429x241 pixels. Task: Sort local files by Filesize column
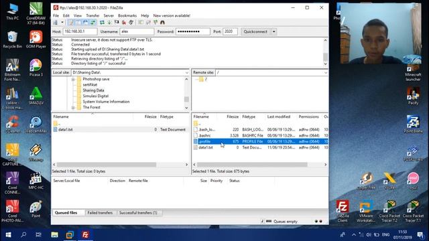coord(150,116)
